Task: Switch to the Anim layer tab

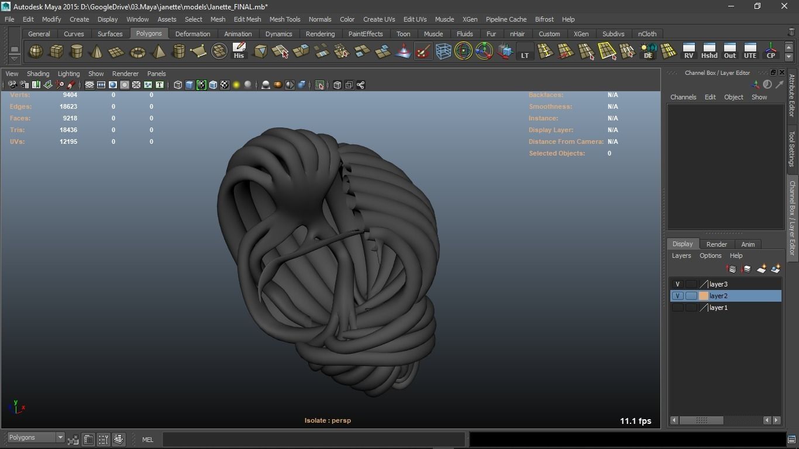Action: click(x=748, y=244)
